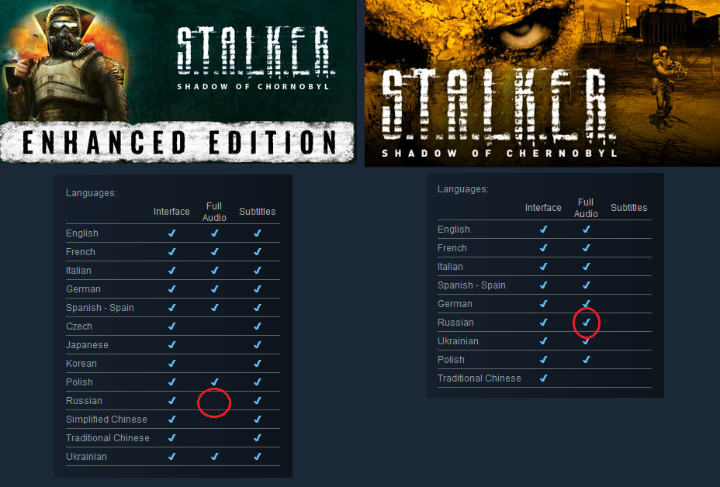720x487 pixels.
Task: Click English Full Audio checkmark in Enhanced table
Action: [x=214, y=233]
